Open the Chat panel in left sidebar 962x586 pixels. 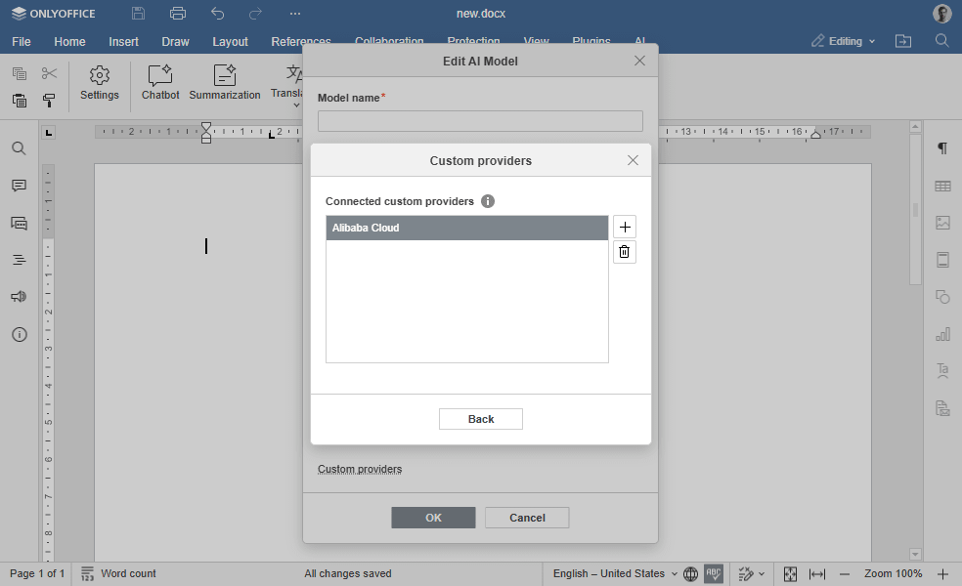pos(19,223)
